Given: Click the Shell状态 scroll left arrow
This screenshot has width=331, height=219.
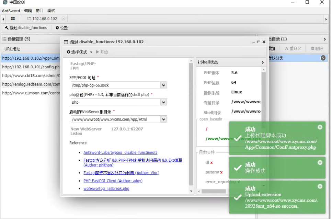Looking at the screenshot, I should click(199, 191).
